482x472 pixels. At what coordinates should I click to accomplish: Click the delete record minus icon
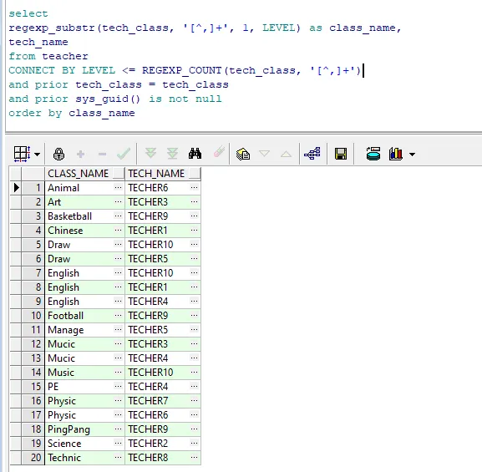pos(103,154)
